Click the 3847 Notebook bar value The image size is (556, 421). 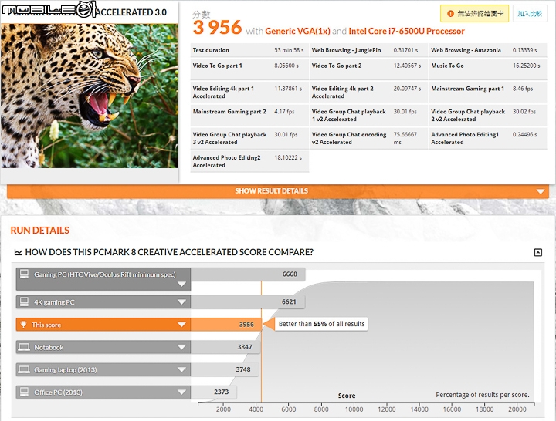245,347
